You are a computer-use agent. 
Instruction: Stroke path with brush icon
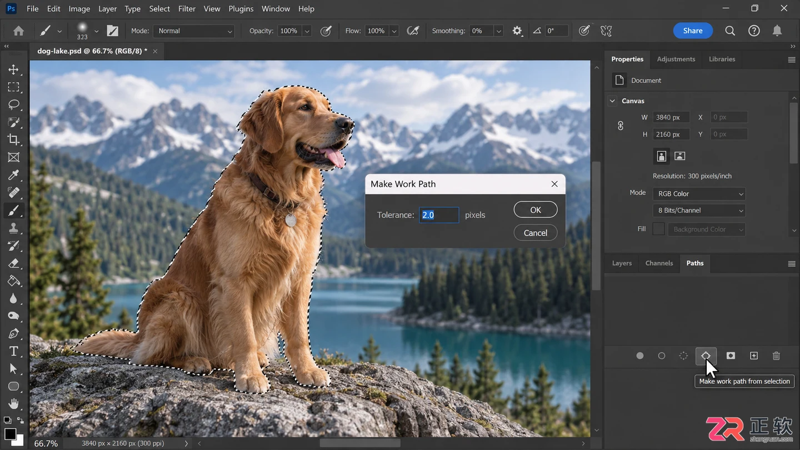(x=662, y=356)
